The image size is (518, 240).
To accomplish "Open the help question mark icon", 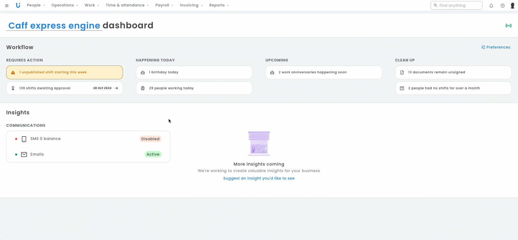I will tap(502, 6).
